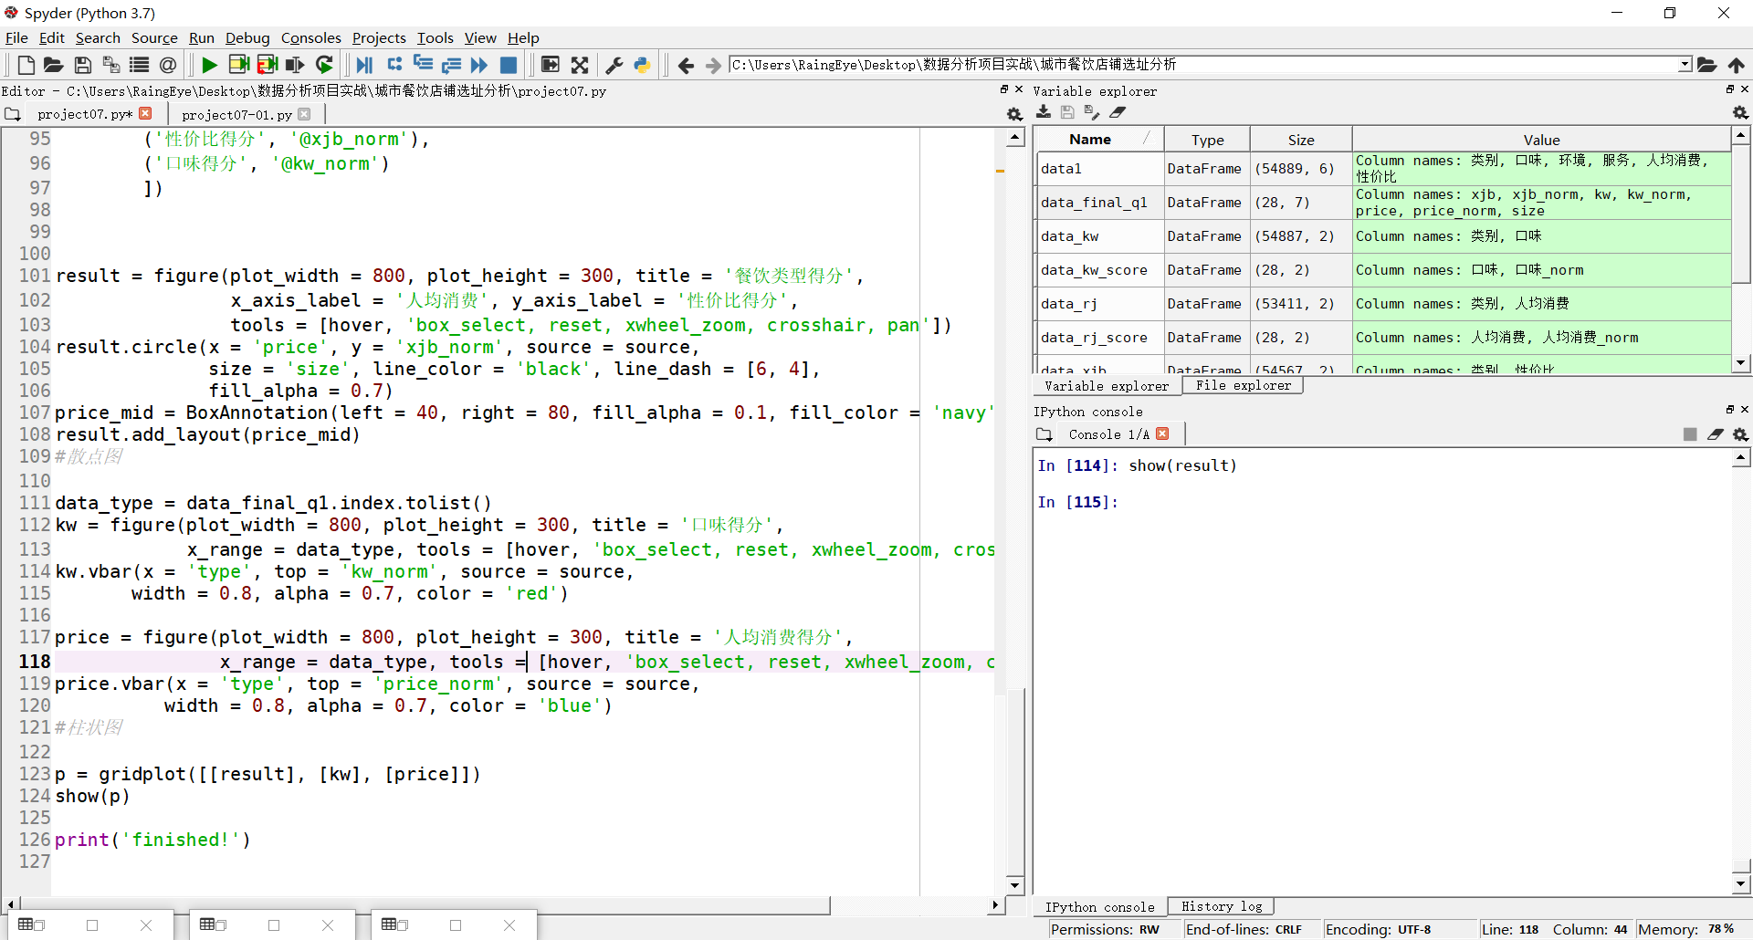Open the Variable explorer options gear
The height and width of the screenshot is (940, 1753).
pyautogui.click(x=1740, y=112)
